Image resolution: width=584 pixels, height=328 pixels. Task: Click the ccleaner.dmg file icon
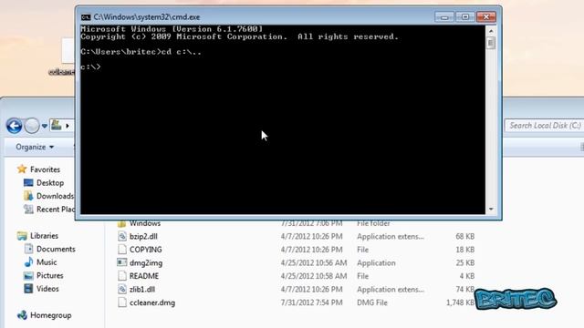(x=121, y=302)
